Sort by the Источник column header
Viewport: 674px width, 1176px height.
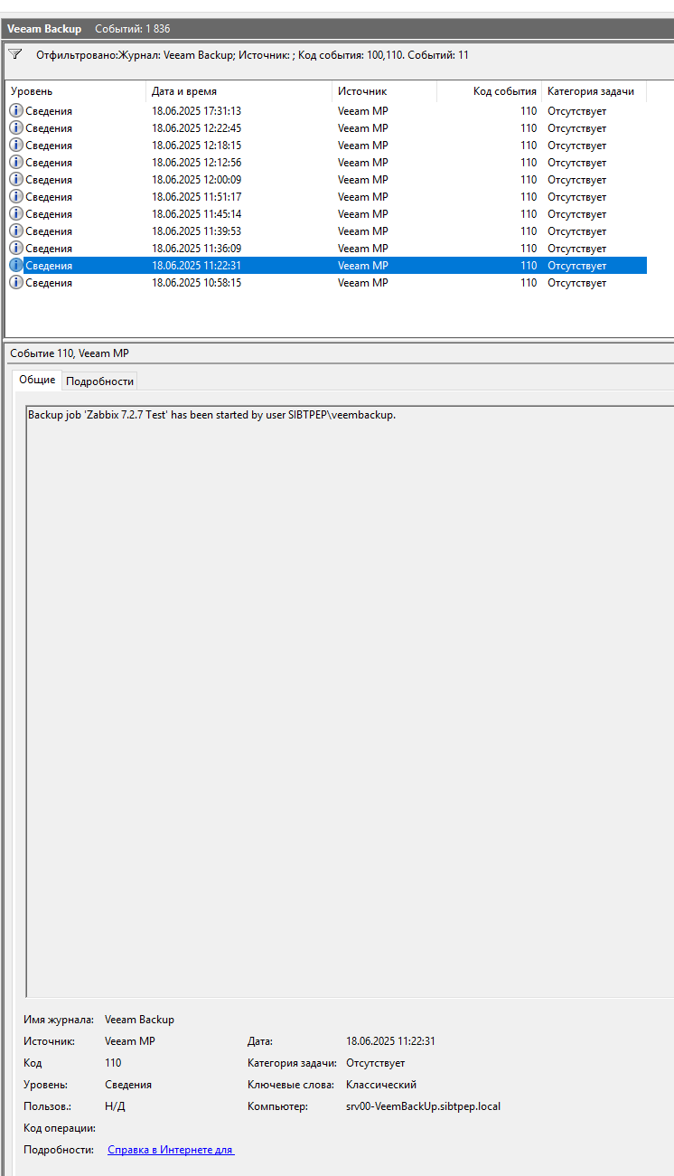click(x=384, y=91)
